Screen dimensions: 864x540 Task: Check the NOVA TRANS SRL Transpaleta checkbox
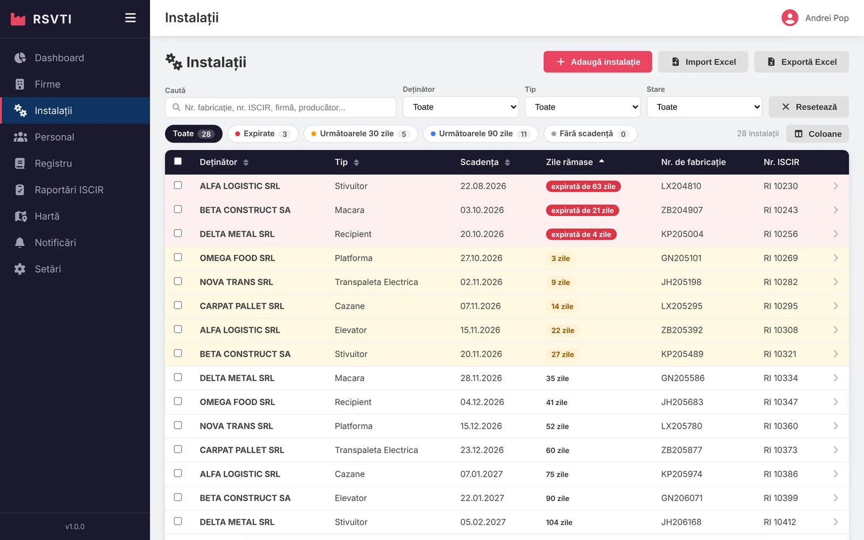[x=178, y=281]
